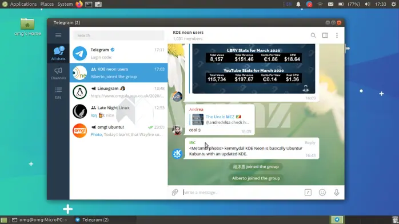Viewport: 399px width, 224px height.
Task: Click the omg! ubuntu! orange avatar
Action: pyautogui.click(x=79, y=131)
